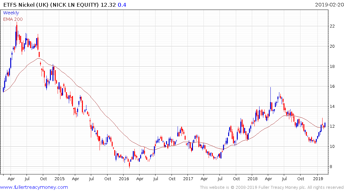Click the y-axis label 12

point(332,126)
